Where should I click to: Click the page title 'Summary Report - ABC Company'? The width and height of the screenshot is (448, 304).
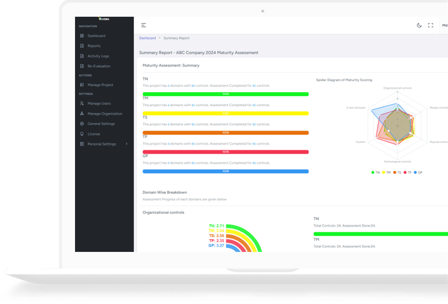click(199, 53)
